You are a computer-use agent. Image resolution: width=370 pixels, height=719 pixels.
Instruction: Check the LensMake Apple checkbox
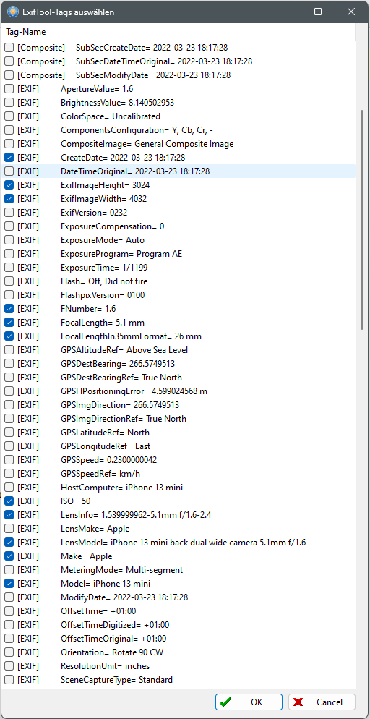[x=9, y=529]
